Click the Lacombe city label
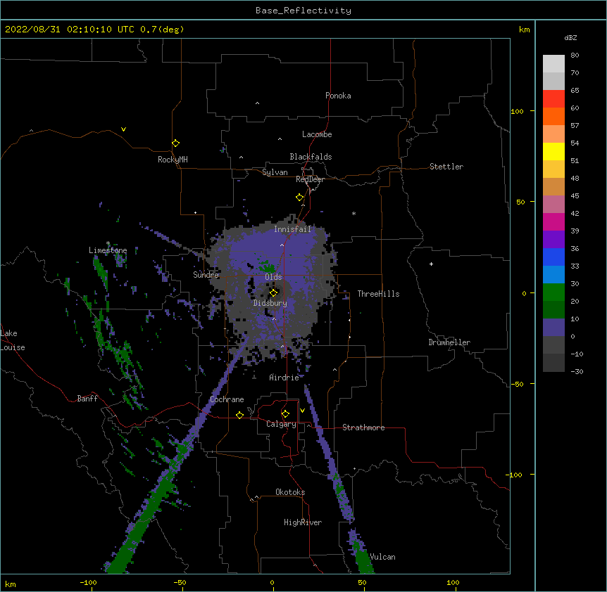 317,134
